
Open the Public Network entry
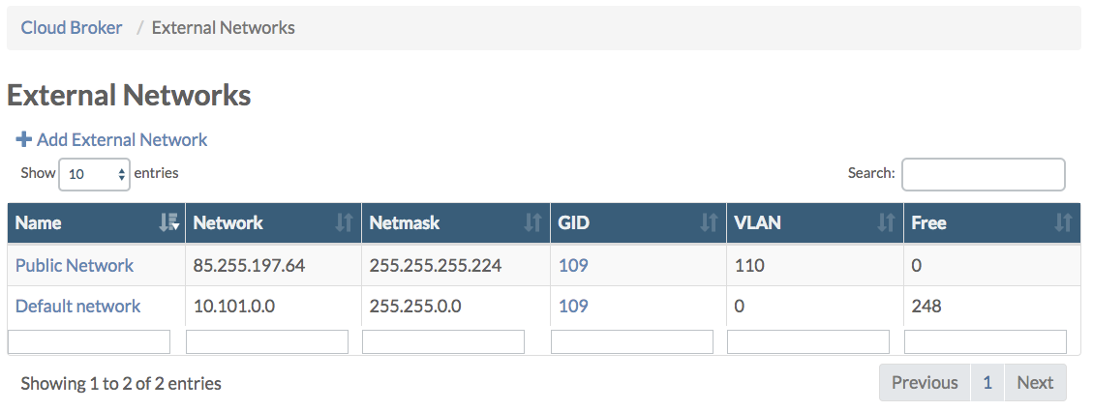(75, 265)
